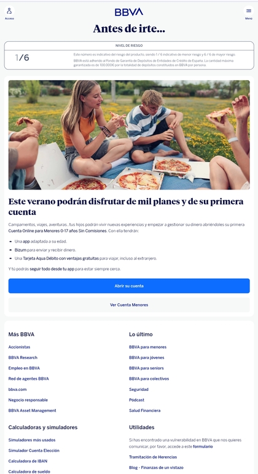Open the Seguridad link
258x474 pixels.
(x=139, y=389)
